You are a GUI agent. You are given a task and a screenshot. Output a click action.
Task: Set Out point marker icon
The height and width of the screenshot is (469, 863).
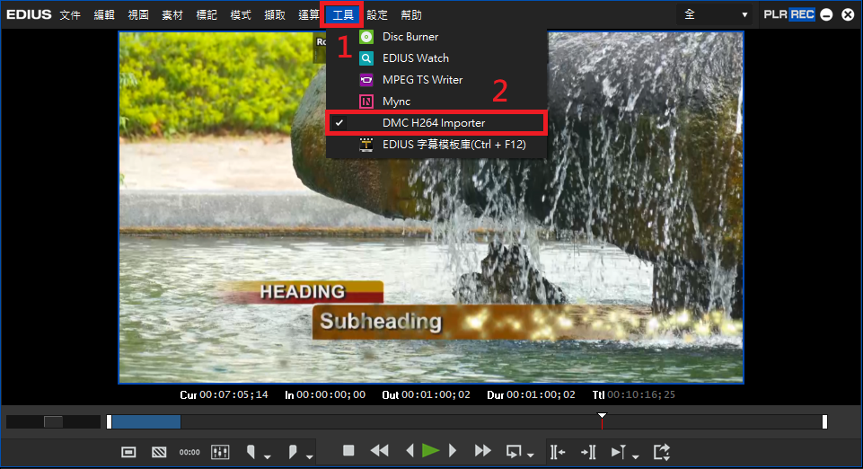click(x=292, y=452)
